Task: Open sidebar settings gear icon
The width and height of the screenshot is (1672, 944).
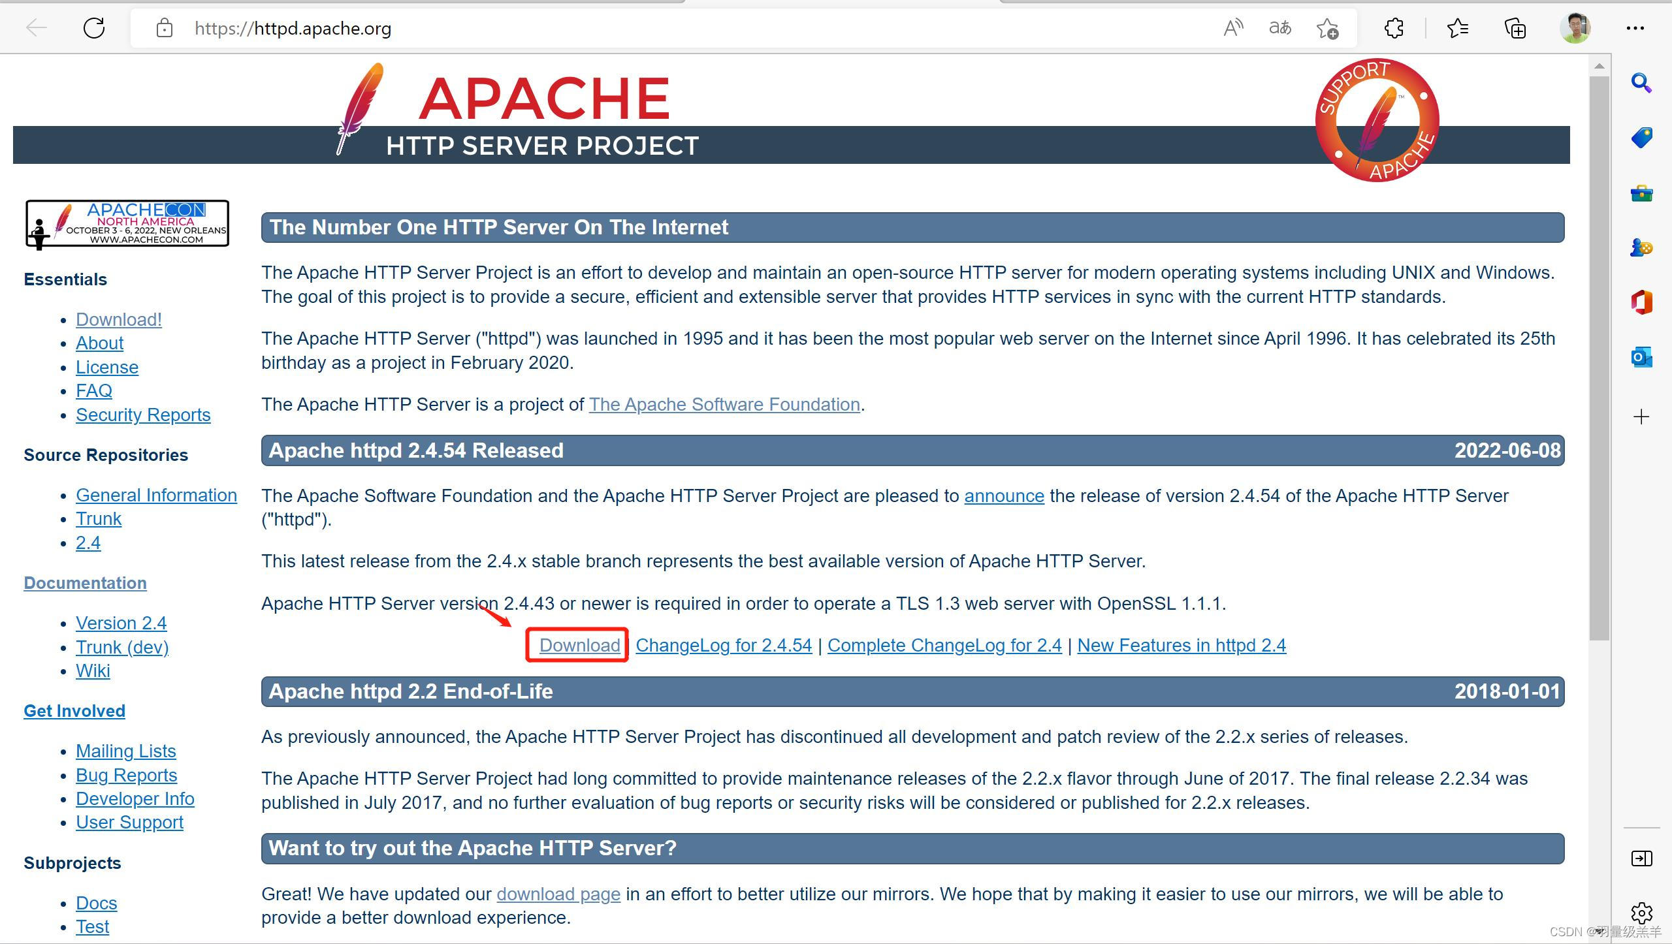Action: pos(1641,913)
